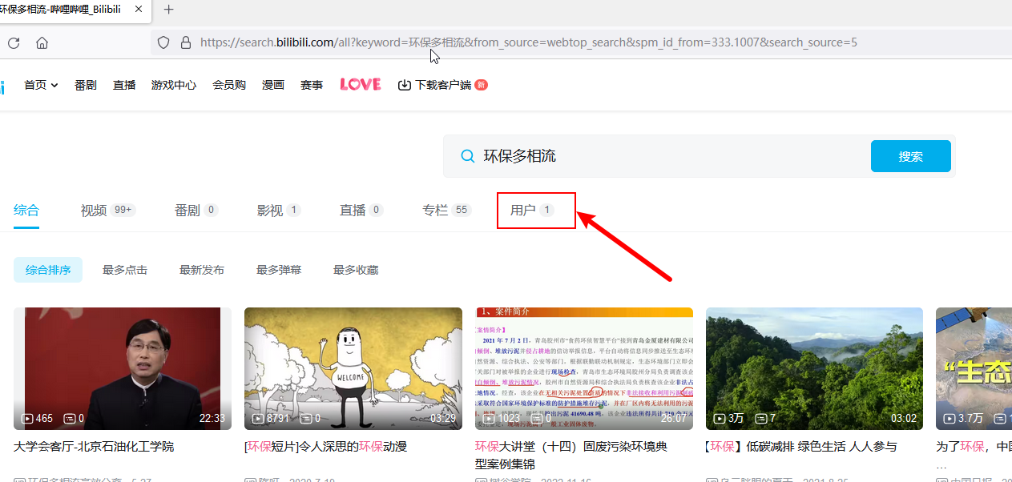Click the shield tracking protection icon
The width and height of the screenshot is (1012, 482).
point(163,42)
